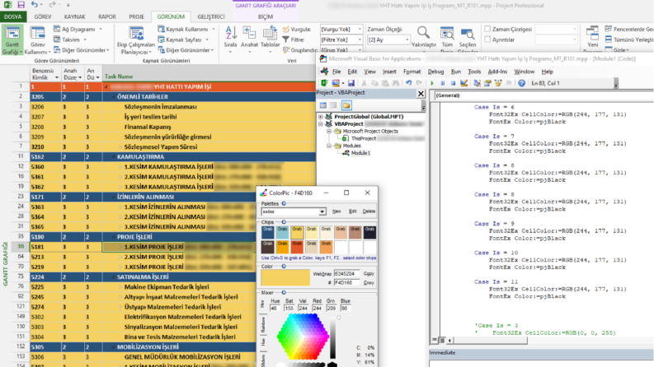This screenshot has width=654, height=367.
Task: Open the Vurgu Yok highlight dropdown
Action: (x=360, y=29)
